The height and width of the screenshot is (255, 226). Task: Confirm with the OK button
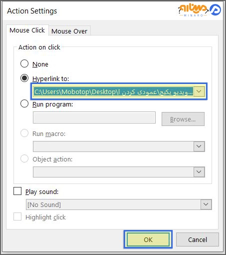(x=148, y=239)
